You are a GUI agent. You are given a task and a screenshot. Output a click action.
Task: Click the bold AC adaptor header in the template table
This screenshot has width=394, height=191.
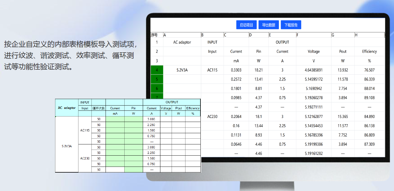(x=67, y=108)
